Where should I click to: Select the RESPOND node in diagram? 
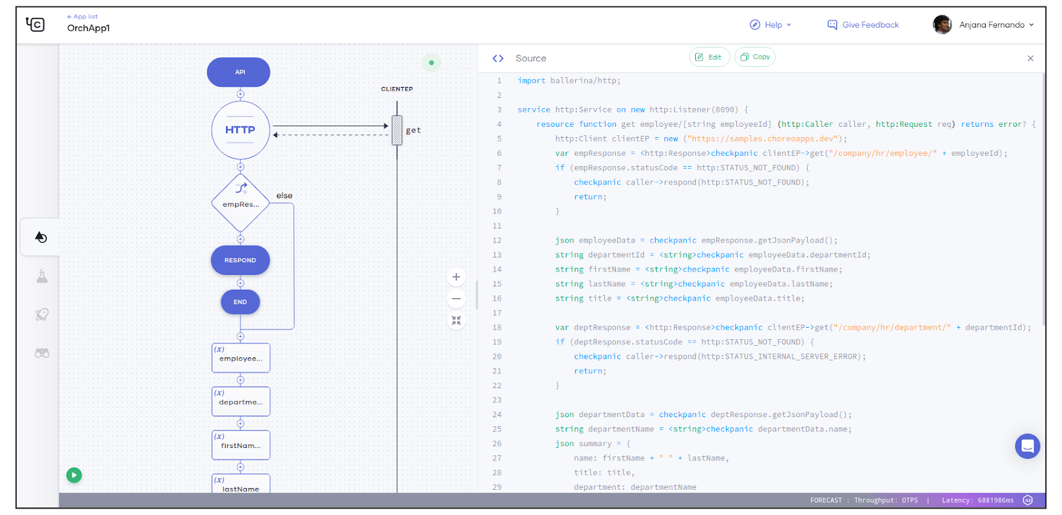coord(240,260)
